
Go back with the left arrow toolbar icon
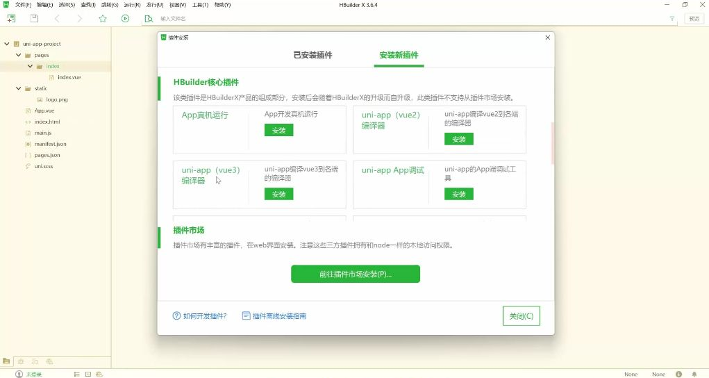click(x=57, y=19)
